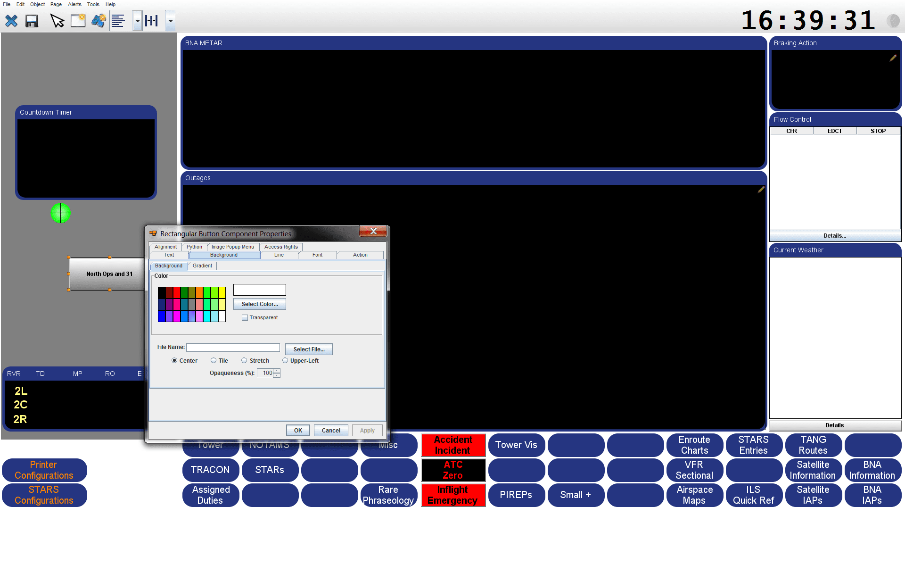Click the puzzle-piece component icon in toolbar
This screenshot has height=565, width=905.
[99, 21]
